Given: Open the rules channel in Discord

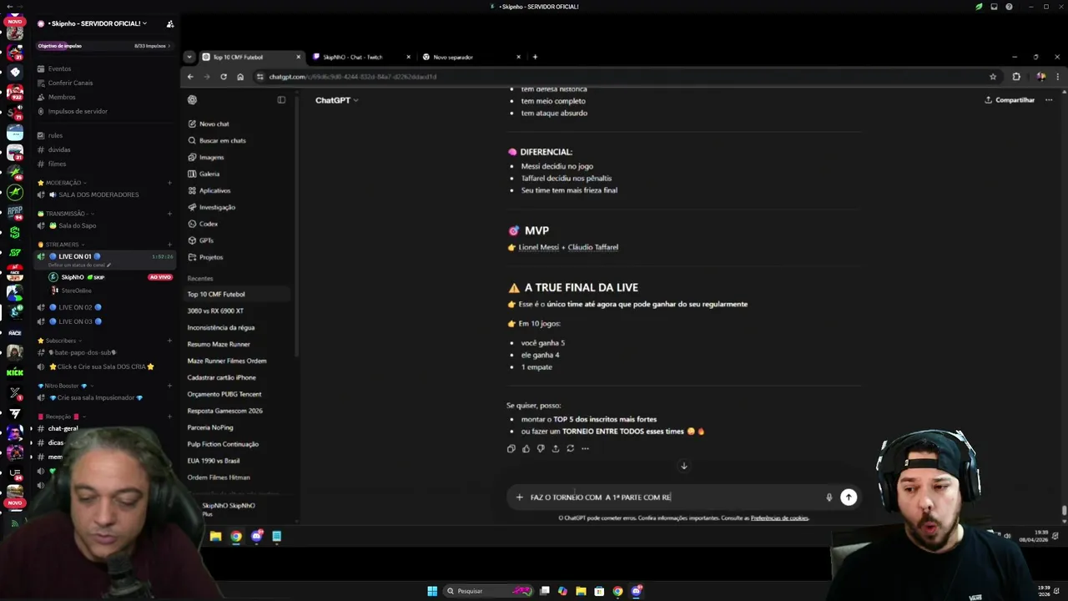Looking at the screenshot, I should (x=55, y=135).
